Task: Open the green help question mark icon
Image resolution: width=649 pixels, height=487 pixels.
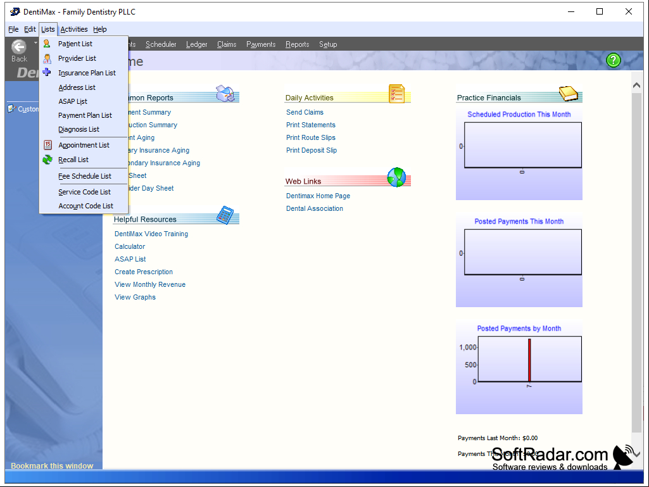Action: pos(613,60)
